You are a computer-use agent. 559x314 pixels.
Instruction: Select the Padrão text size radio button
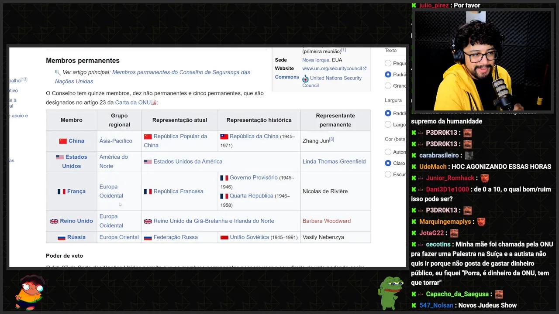click(x=388, y=75)
